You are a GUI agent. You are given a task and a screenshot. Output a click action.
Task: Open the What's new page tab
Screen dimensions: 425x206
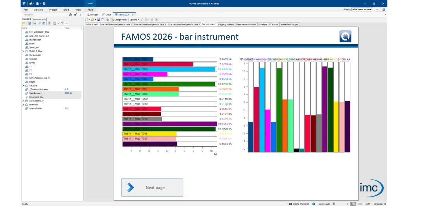click(92, 24)
